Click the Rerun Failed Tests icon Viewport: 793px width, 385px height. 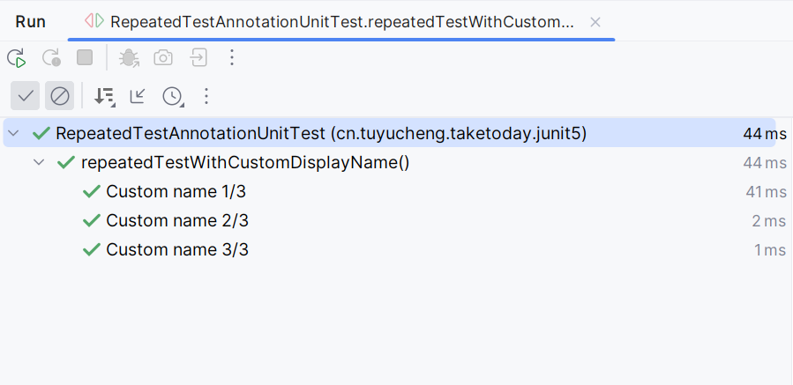pos(51,57)
